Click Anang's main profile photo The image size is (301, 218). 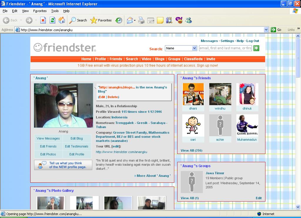tap(63, 105)
